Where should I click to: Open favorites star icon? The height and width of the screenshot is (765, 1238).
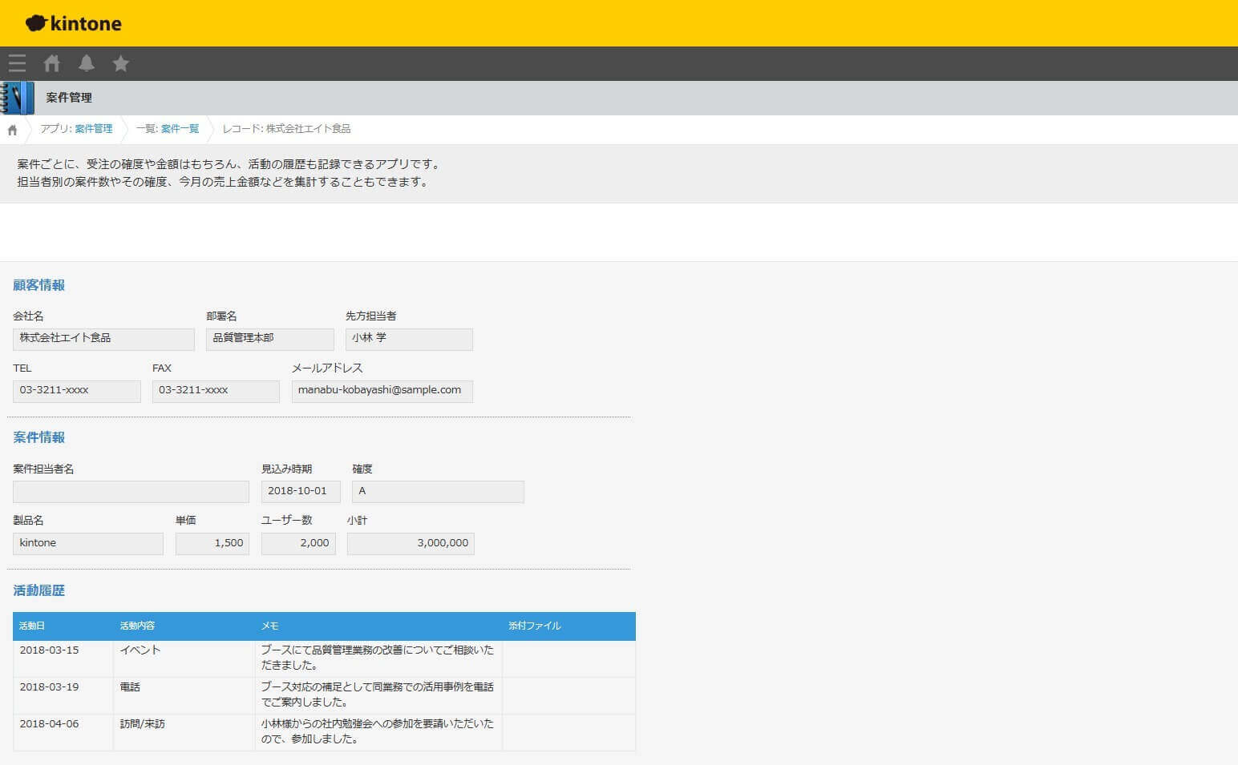click(x=121, y=63)
